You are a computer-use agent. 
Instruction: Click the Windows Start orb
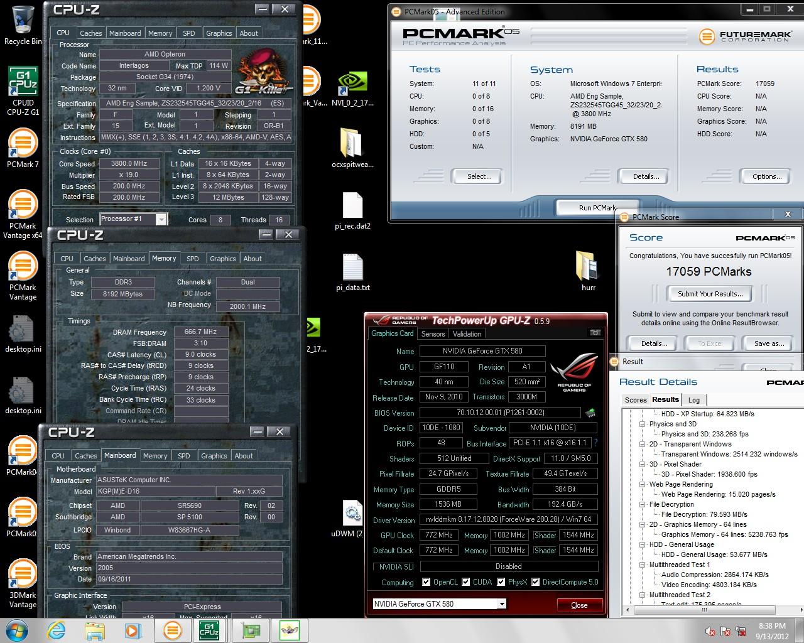(x=16, y=630)
